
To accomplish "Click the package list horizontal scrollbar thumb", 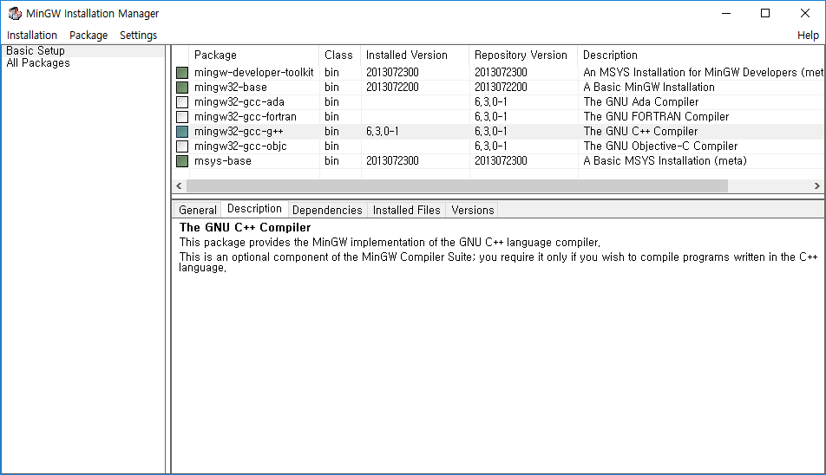I will pyautogui.click(x=457, y=185).
